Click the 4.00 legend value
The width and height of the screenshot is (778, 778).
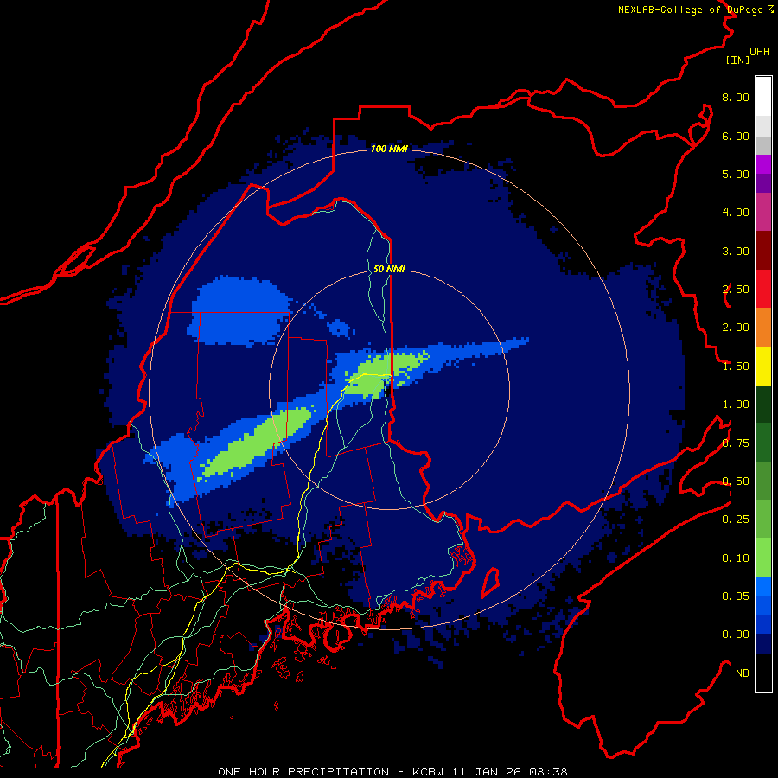[735, 213]
